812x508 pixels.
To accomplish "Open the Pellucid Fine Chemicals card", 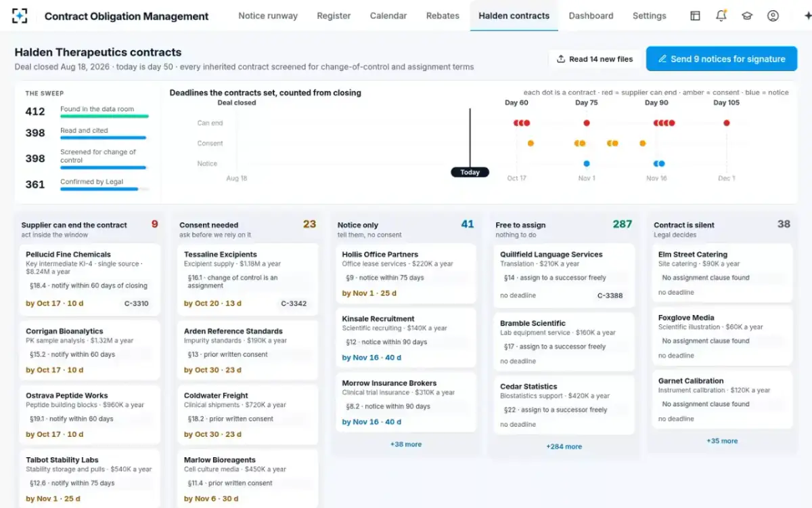I will click(x=90, y=280).
